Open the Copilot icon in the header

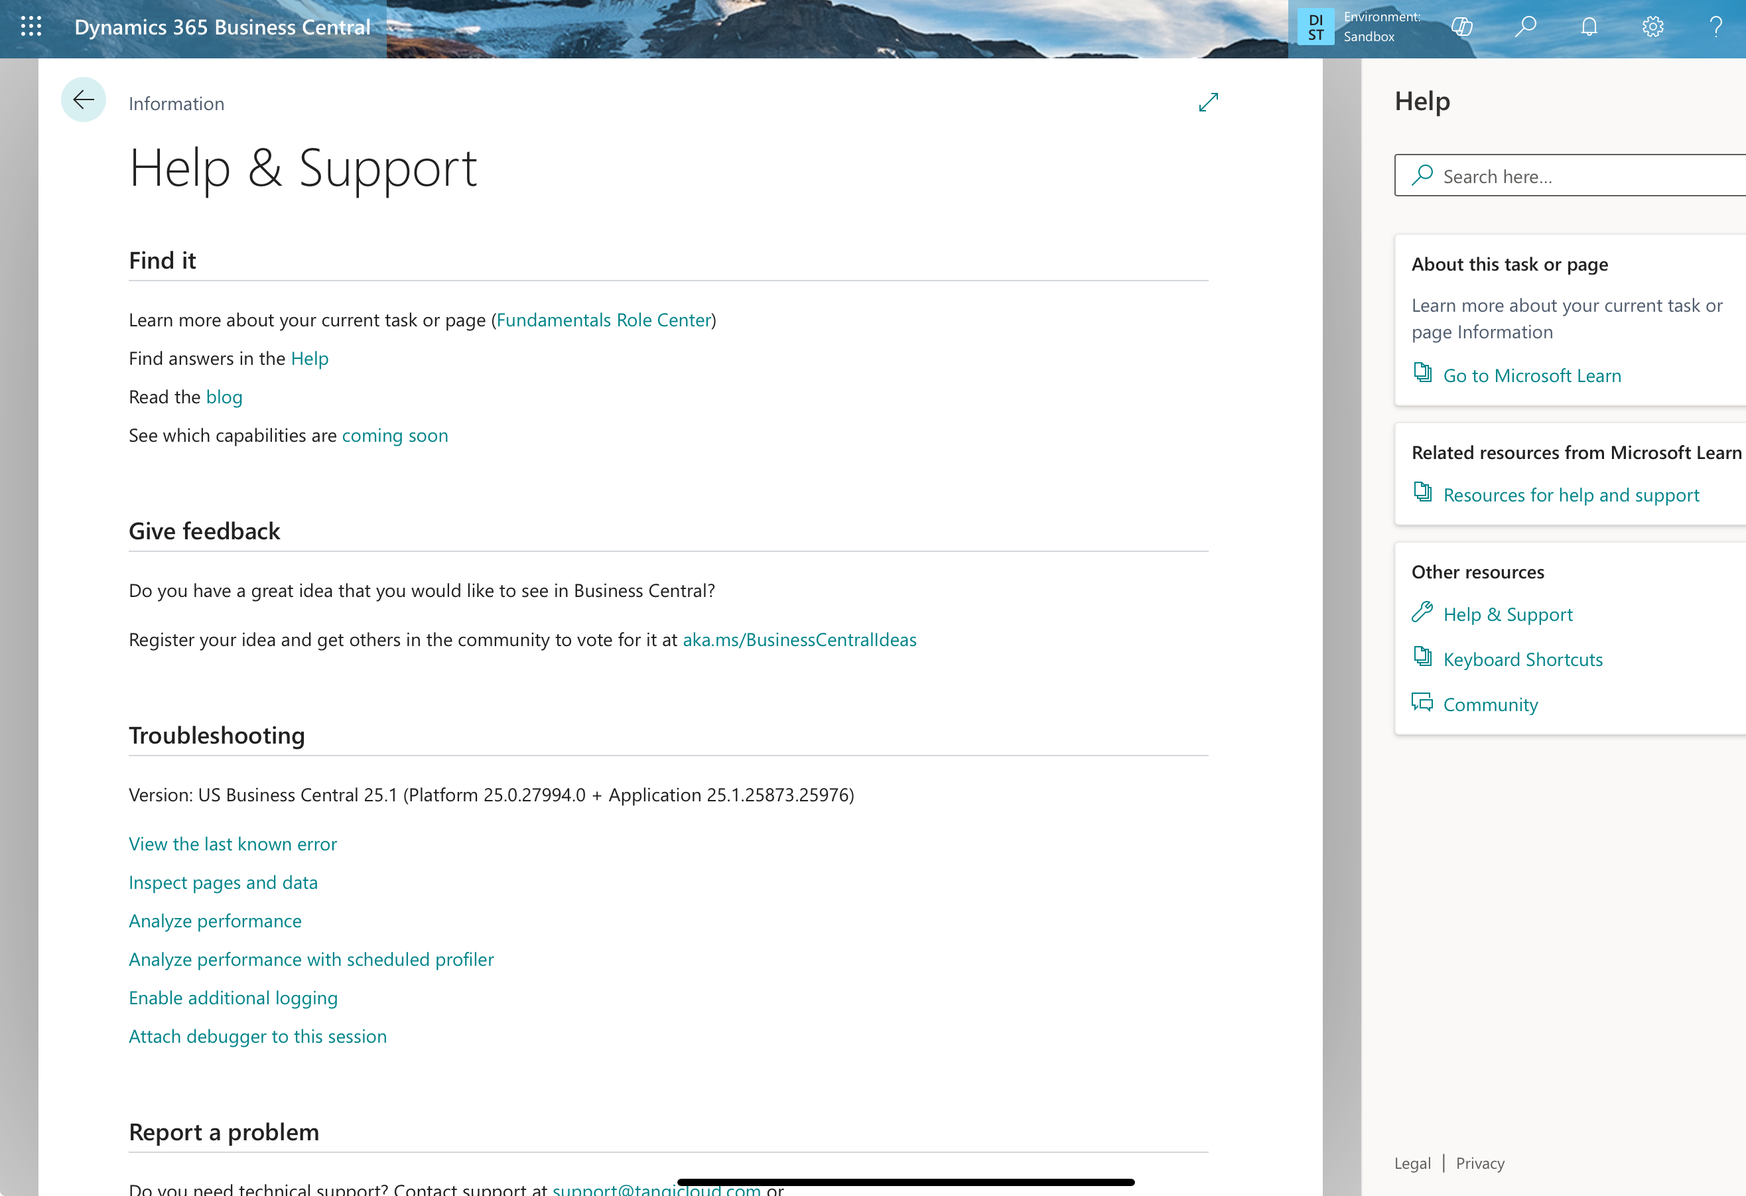point(1461,27)
